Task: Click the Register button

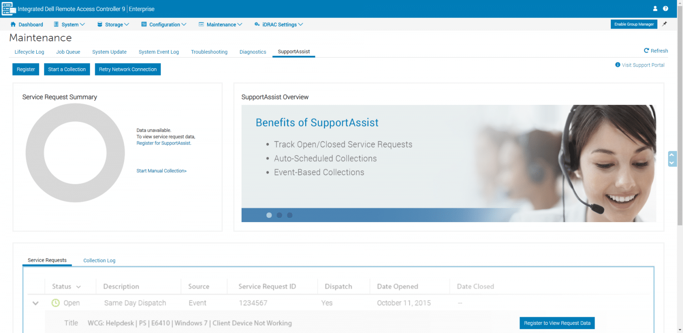Action: pyautogui.click(x=26, y=69)
